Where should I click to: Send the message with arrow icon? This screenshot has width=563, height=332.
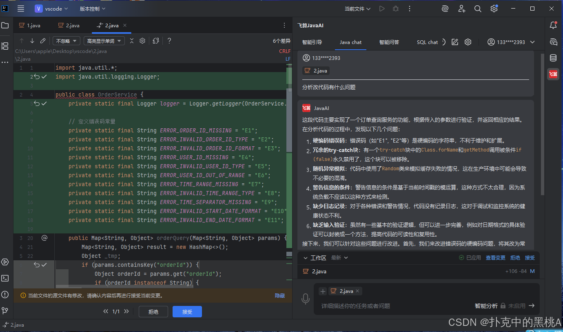click(531, 306)
